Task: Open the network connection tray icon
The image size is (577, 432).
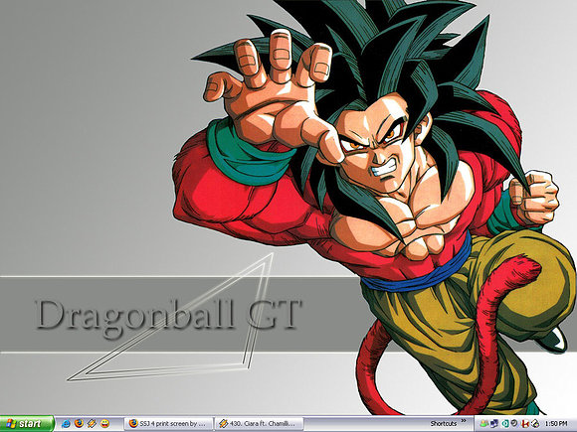Action: click(493, 423)
